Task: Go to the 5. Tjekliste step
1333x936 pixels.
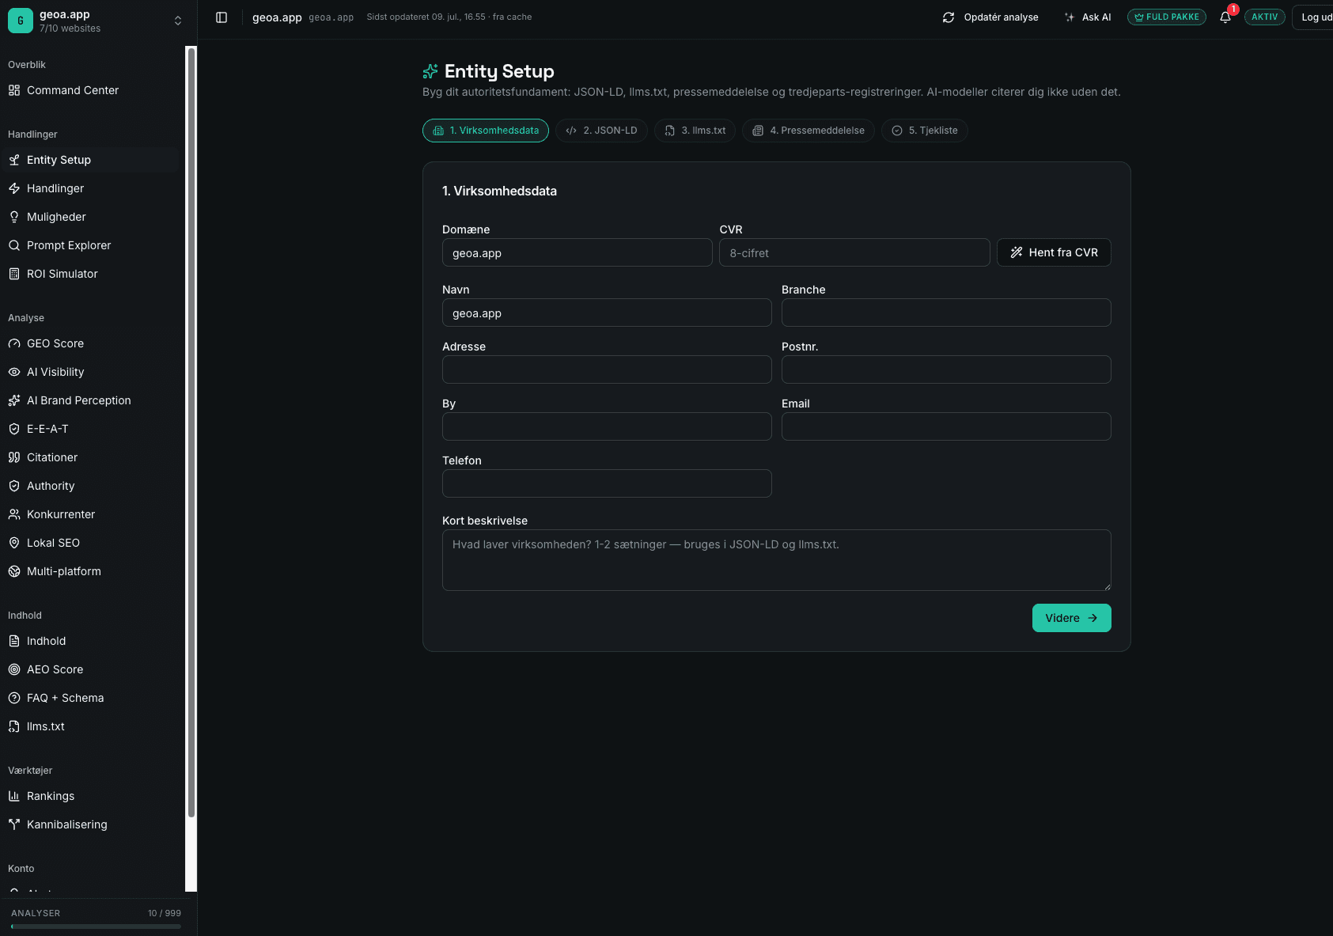Action: pyautogui.click(x=925, y=131)
